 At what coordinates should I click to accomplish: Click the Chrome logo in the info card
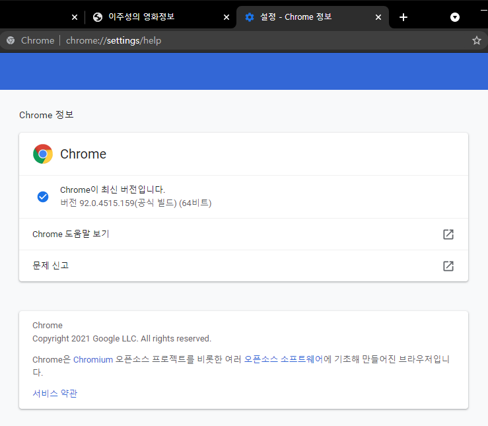[x=43, y=154]
